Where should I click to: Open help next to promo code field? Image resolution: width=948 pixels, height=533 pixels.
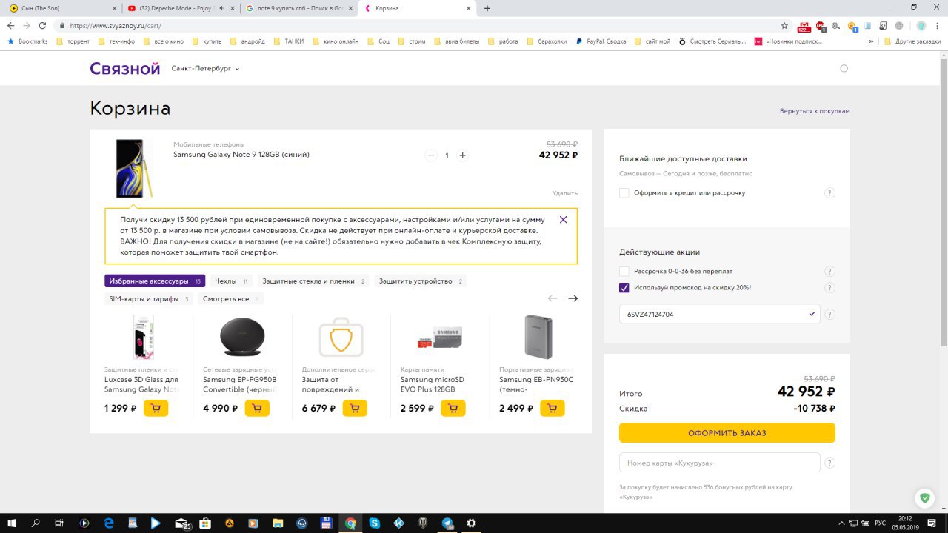830,315
